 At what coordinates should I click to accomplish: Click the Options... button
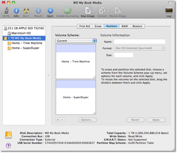(x=87, y=120)
